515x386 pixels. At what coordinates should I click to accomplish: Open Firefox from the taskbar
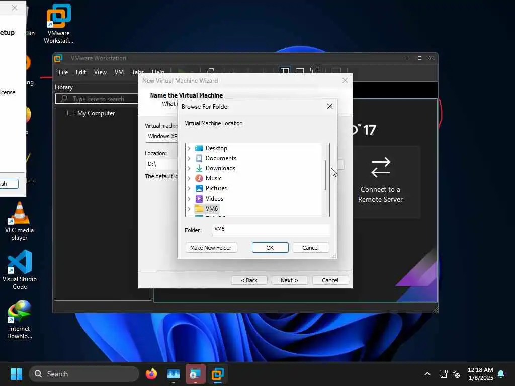coord(151,374)
